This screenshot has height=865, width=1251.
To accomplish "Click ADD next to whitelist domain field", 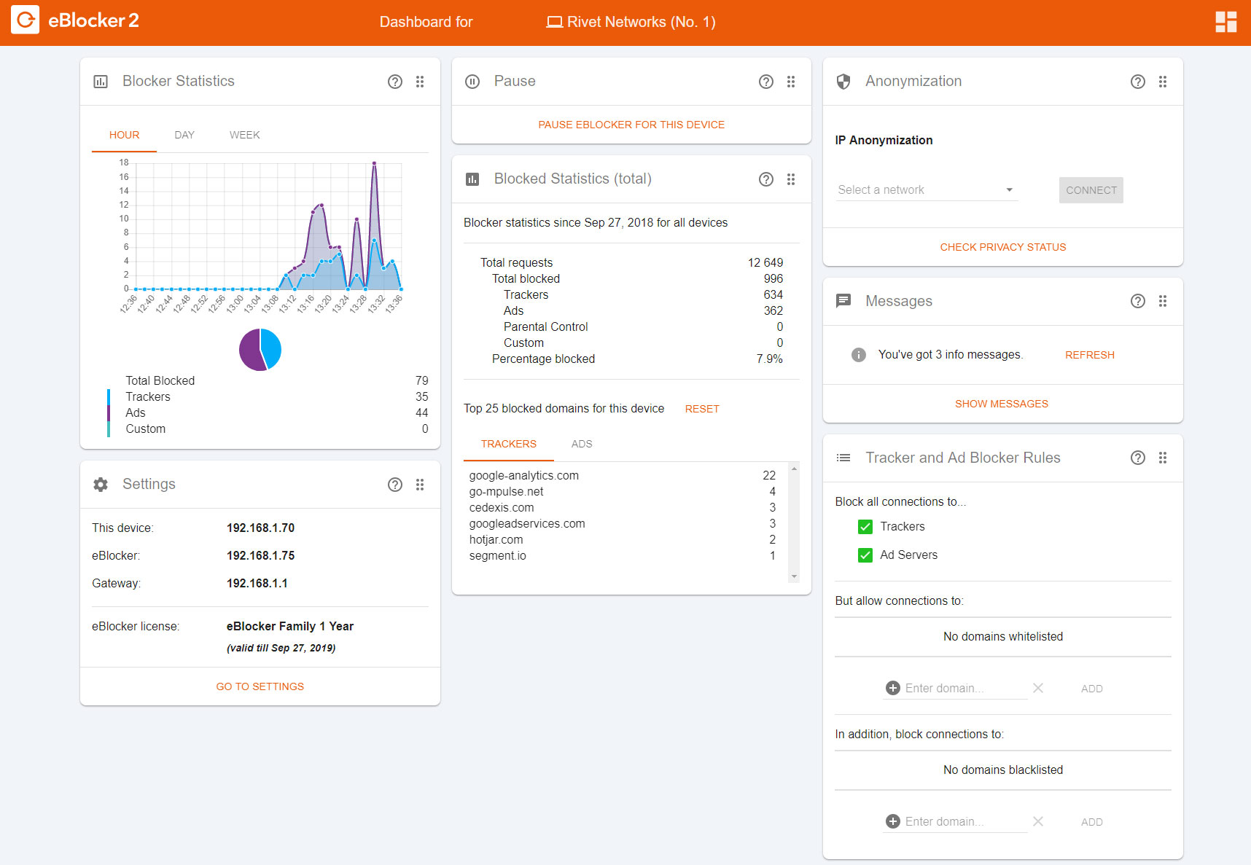I will [x=1091, y=689].
